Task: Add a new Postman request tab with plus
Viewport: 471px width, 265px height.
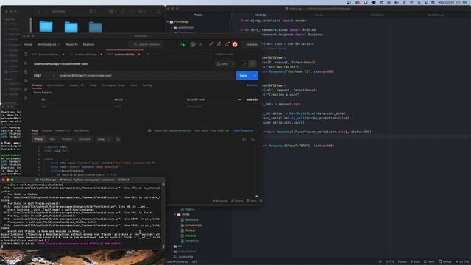Action: (148, 54)
